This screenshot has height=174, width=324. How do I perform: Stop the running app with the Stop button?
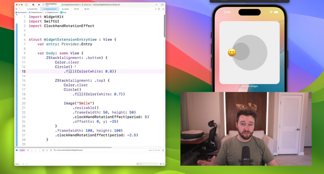click(x=33, y=4)
